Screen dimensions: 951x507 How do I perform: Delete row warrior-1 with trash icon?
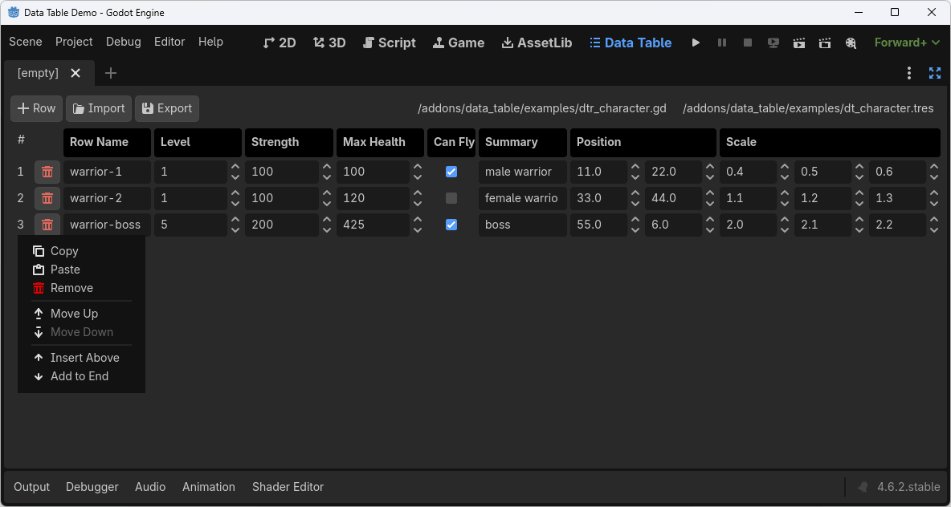[47, 172]
